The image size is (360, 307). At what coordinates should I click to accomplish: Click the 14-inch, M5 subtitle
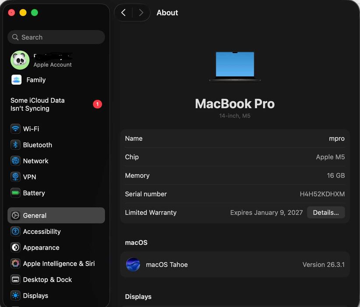coord(235,116)
